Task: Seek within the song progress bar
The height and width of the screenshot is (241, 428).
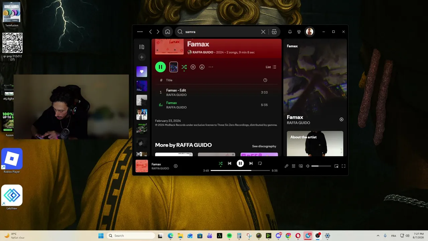Action: 240,171
